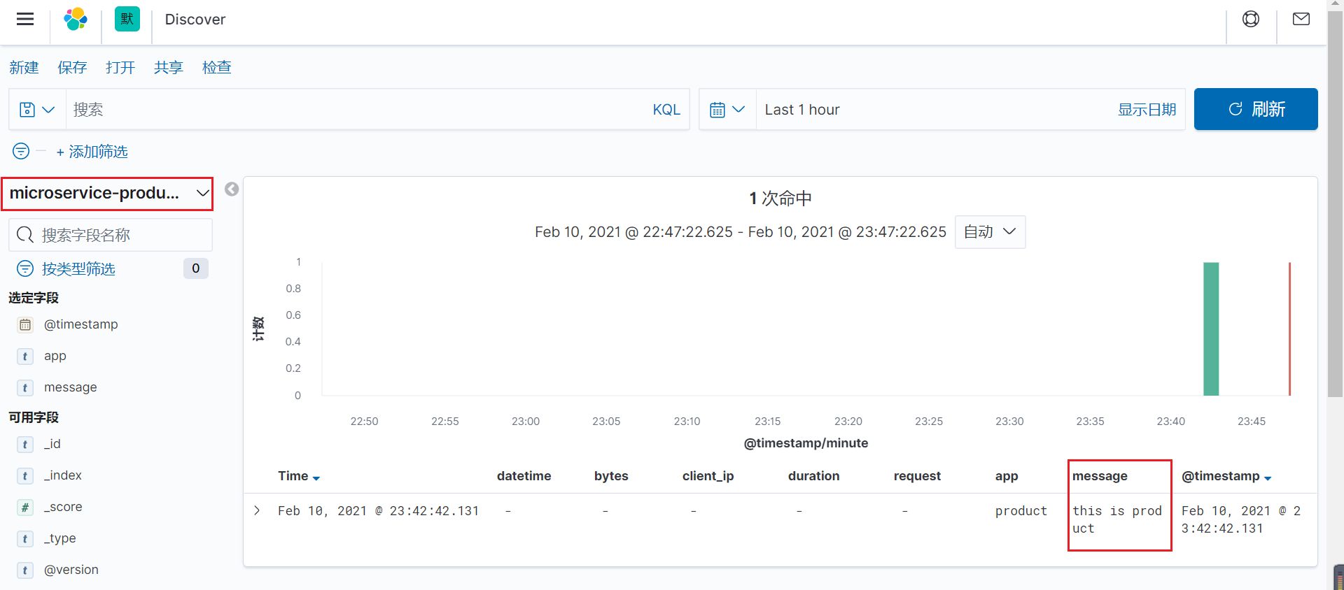Expand the Feb 10 document row
The image size is (1344, 590).
tap(257, 511)
